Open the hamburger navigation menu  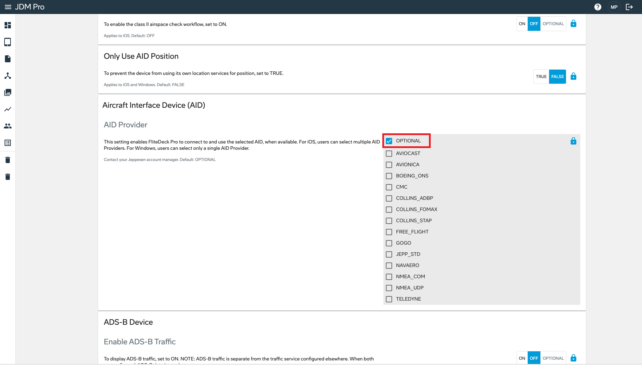coord(8,7)
